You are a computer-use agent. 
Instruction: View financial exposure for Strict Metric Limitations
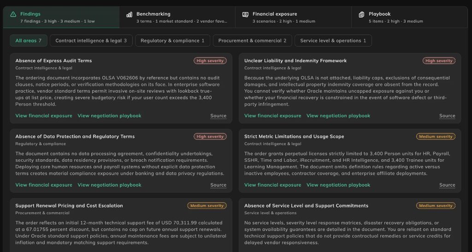[273, 185]
